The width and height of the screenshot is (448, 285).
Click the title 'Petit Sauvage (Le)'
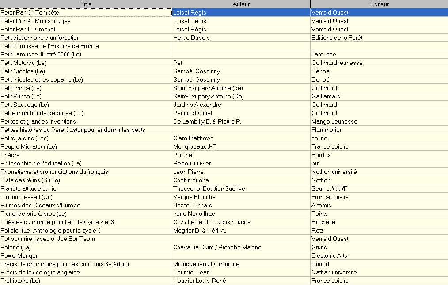(x=25, y=105)
